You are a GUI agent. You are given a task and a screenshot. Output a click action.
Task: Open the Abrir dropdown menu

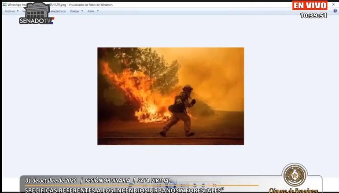(x=93, y=11)
